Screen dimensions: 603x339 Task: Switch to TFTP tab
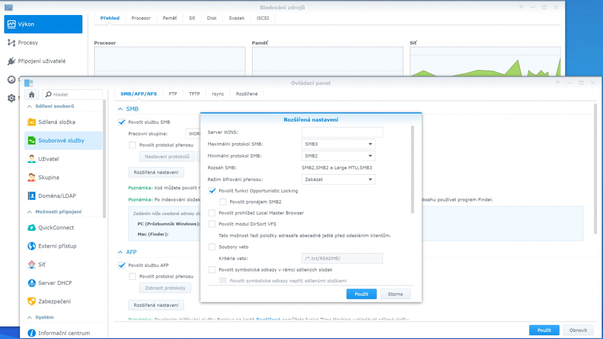[x=195, y=94]
